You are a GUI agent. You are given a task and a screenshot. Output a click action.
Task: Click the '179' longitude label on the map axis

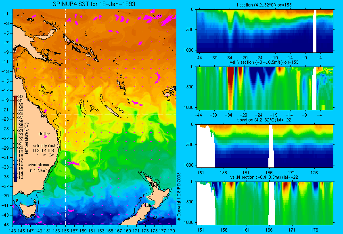click(x=171, y=230)
